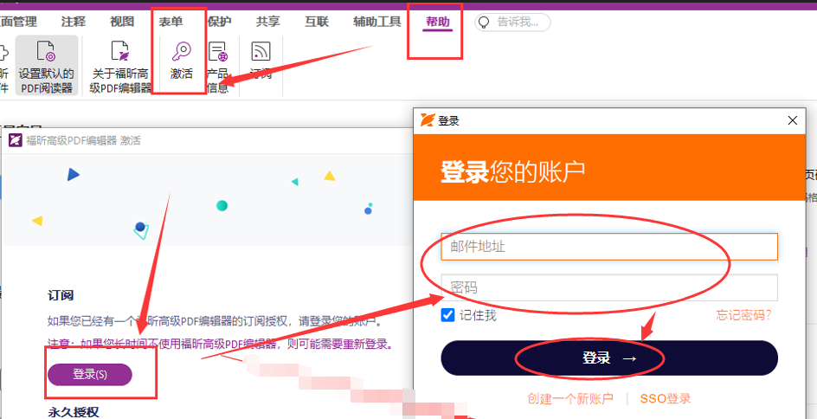
Task: Click the Foxit logo in the 登录 dialog title
Action: [428, 120]
